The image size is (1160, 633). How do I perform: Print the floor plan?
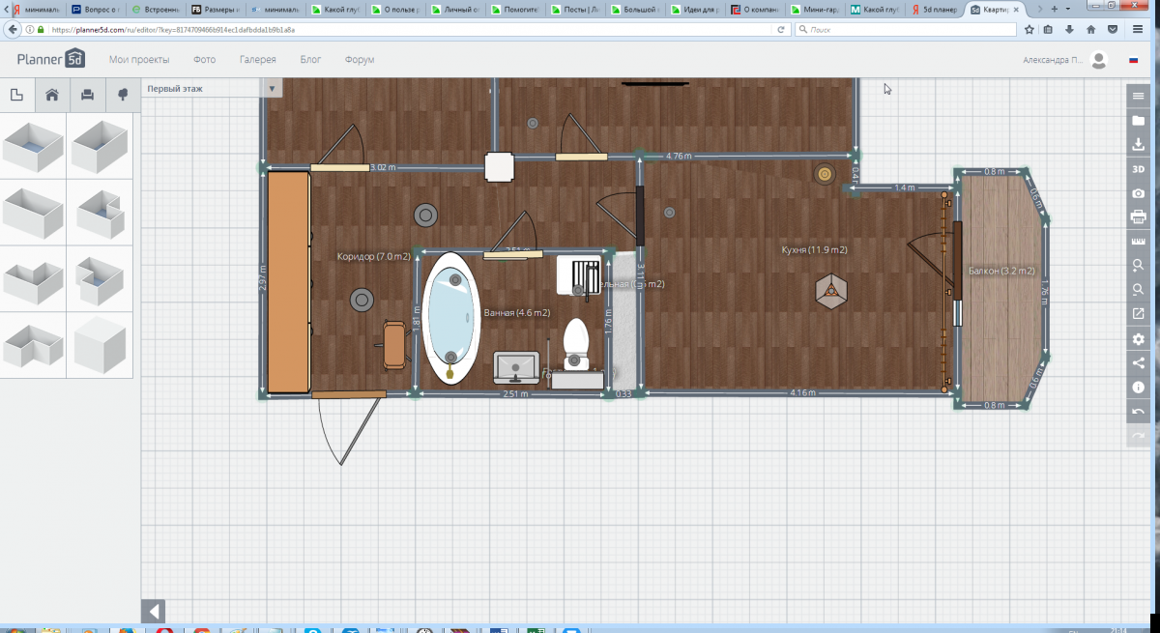coord(1138,217)
